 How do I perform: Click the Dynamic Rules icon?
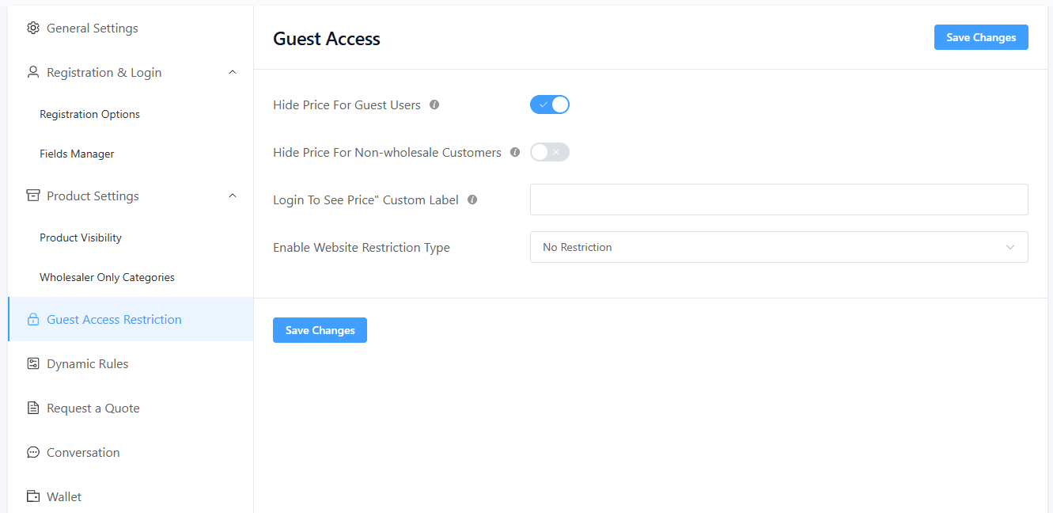coord(33,364)
